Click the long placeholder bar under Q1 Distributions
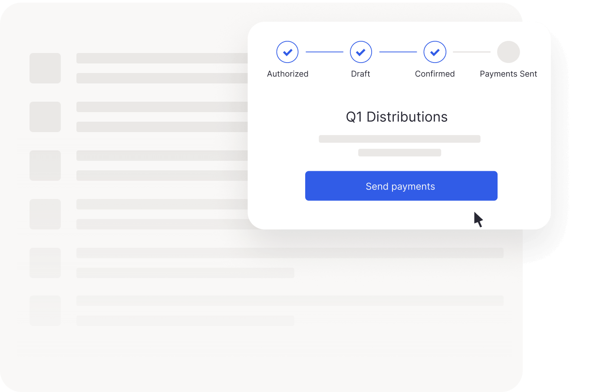The height and width of the screenshot is (392, 590). tap(399, 139)
